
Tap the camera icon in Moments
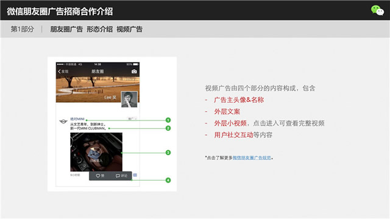134,72
